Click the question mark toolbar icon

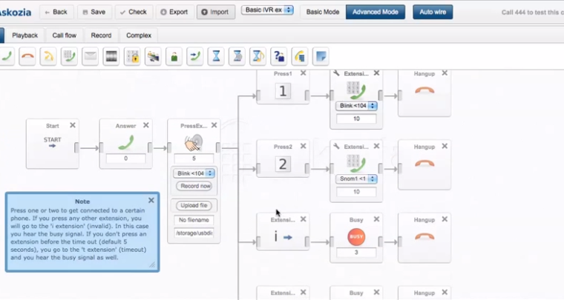tap(279, 56)
